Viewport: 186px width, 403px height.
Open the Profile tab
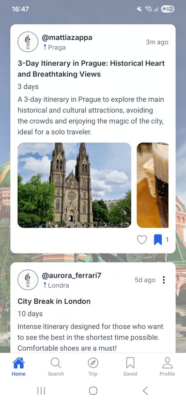point(167,367)
